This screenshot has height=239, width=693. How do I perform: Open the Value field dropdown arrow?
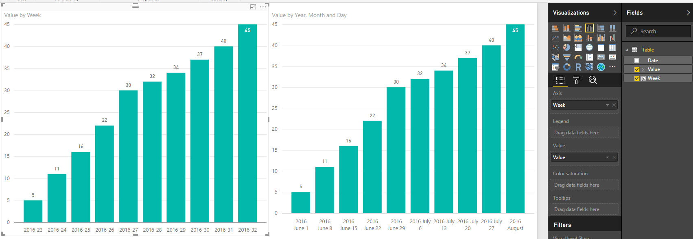(607, 157)
